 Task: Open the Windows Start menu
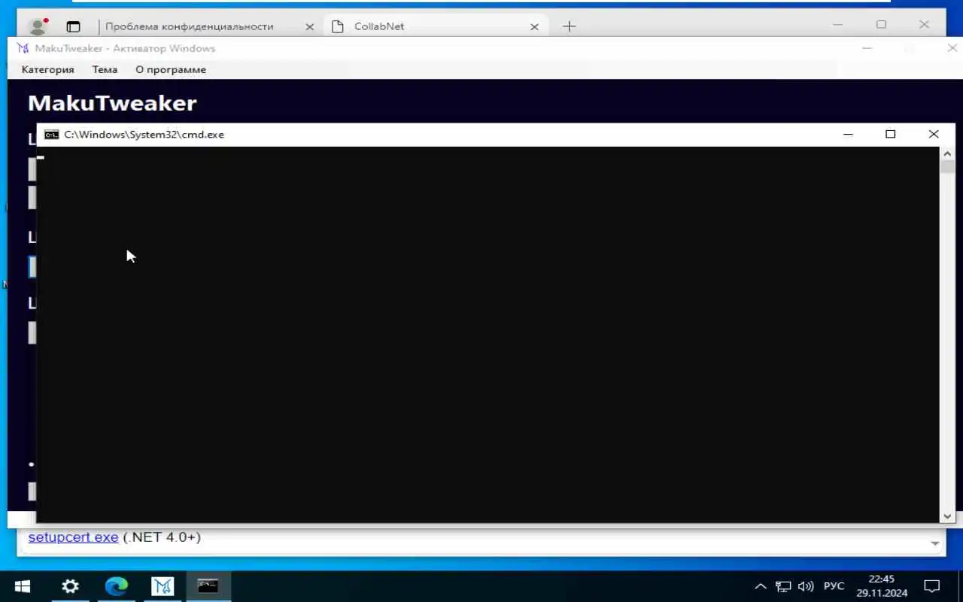coord(23,586)
